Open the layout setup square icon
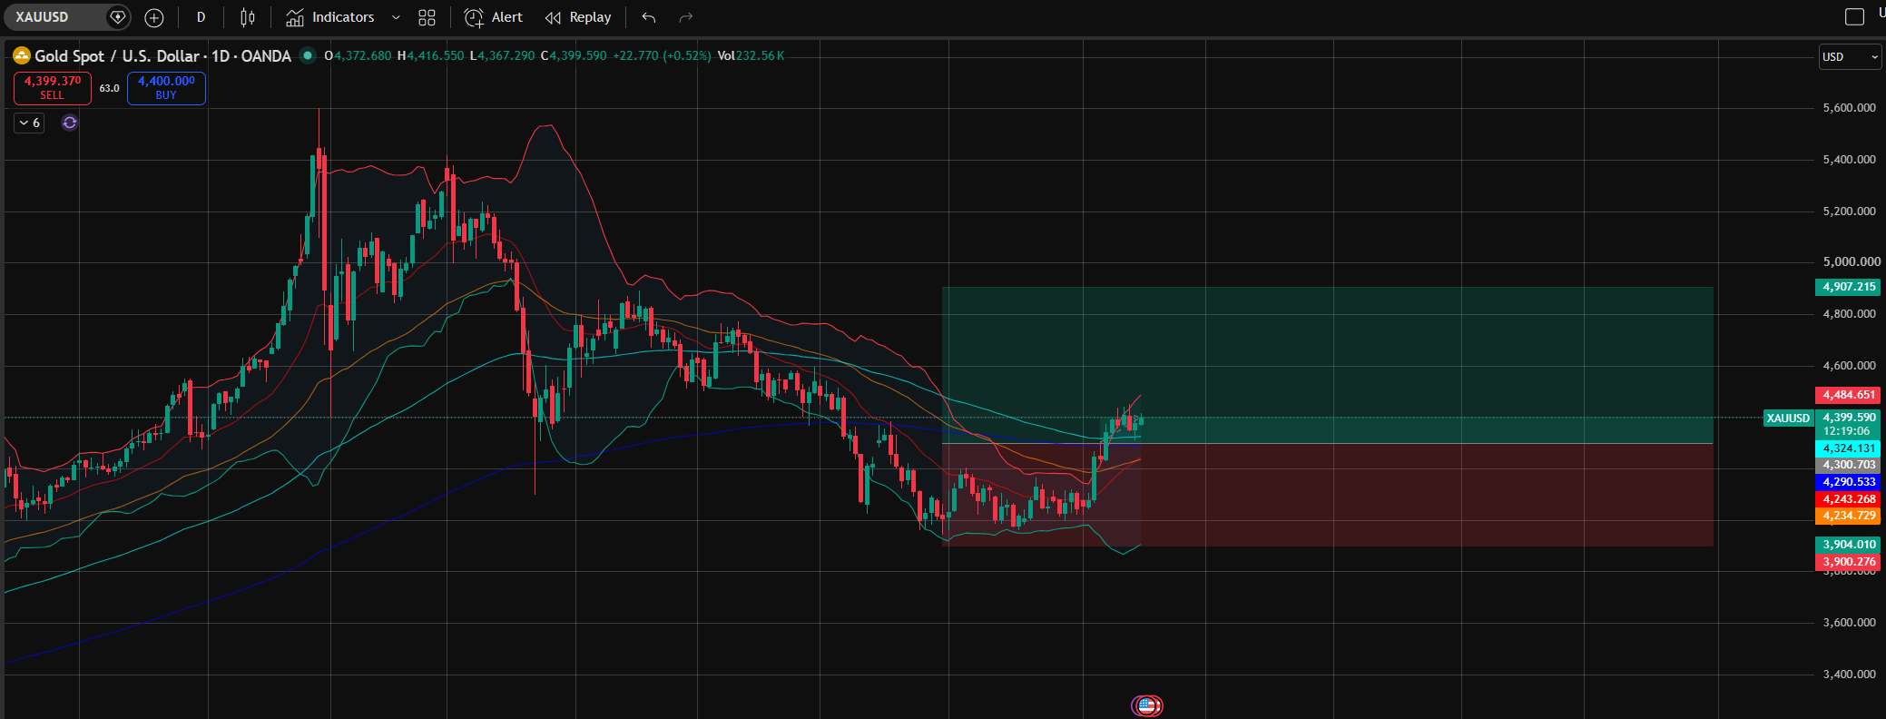1886x719 pixels. pos(1854,16)
